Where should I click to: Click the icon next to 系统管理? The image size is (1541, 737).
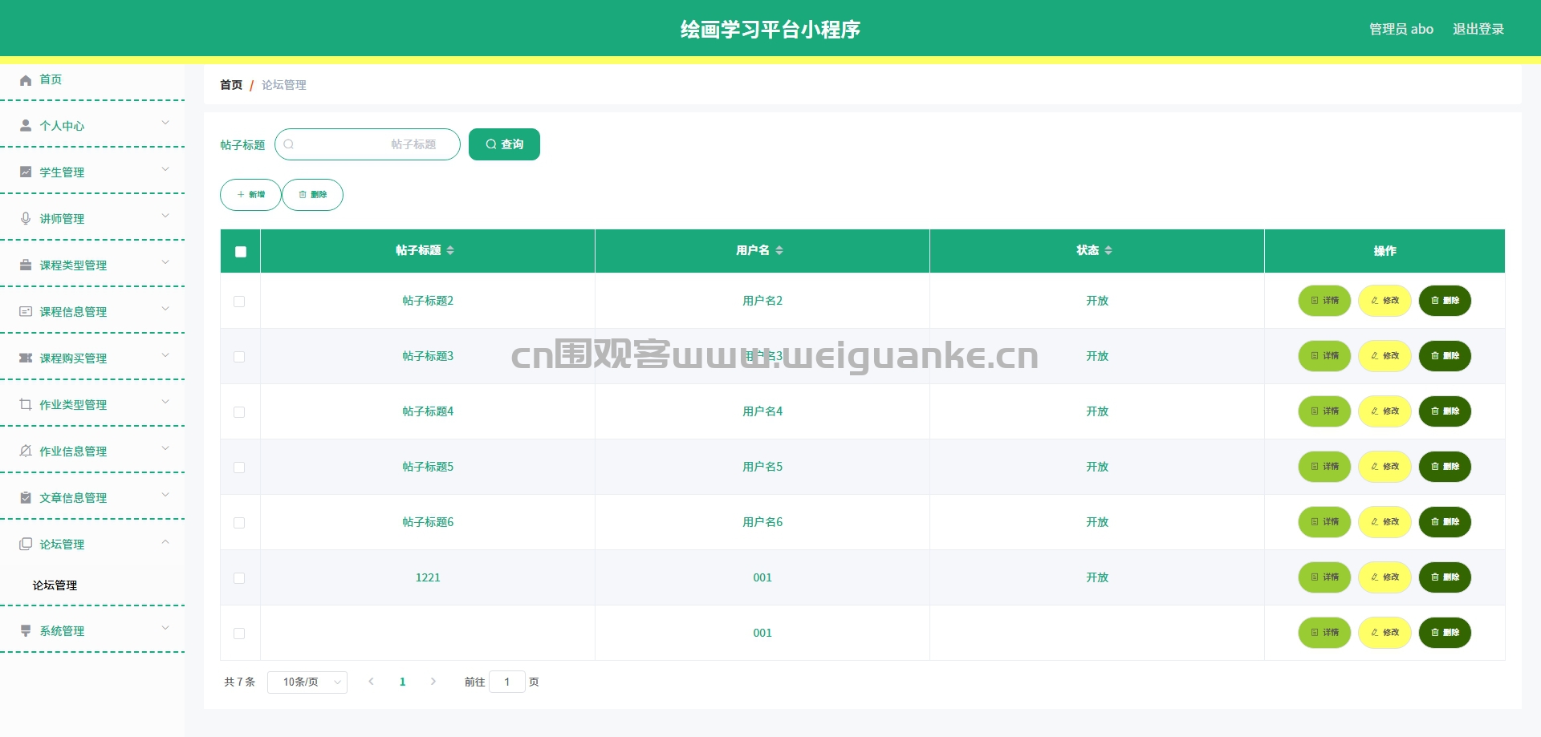point(26,631)
